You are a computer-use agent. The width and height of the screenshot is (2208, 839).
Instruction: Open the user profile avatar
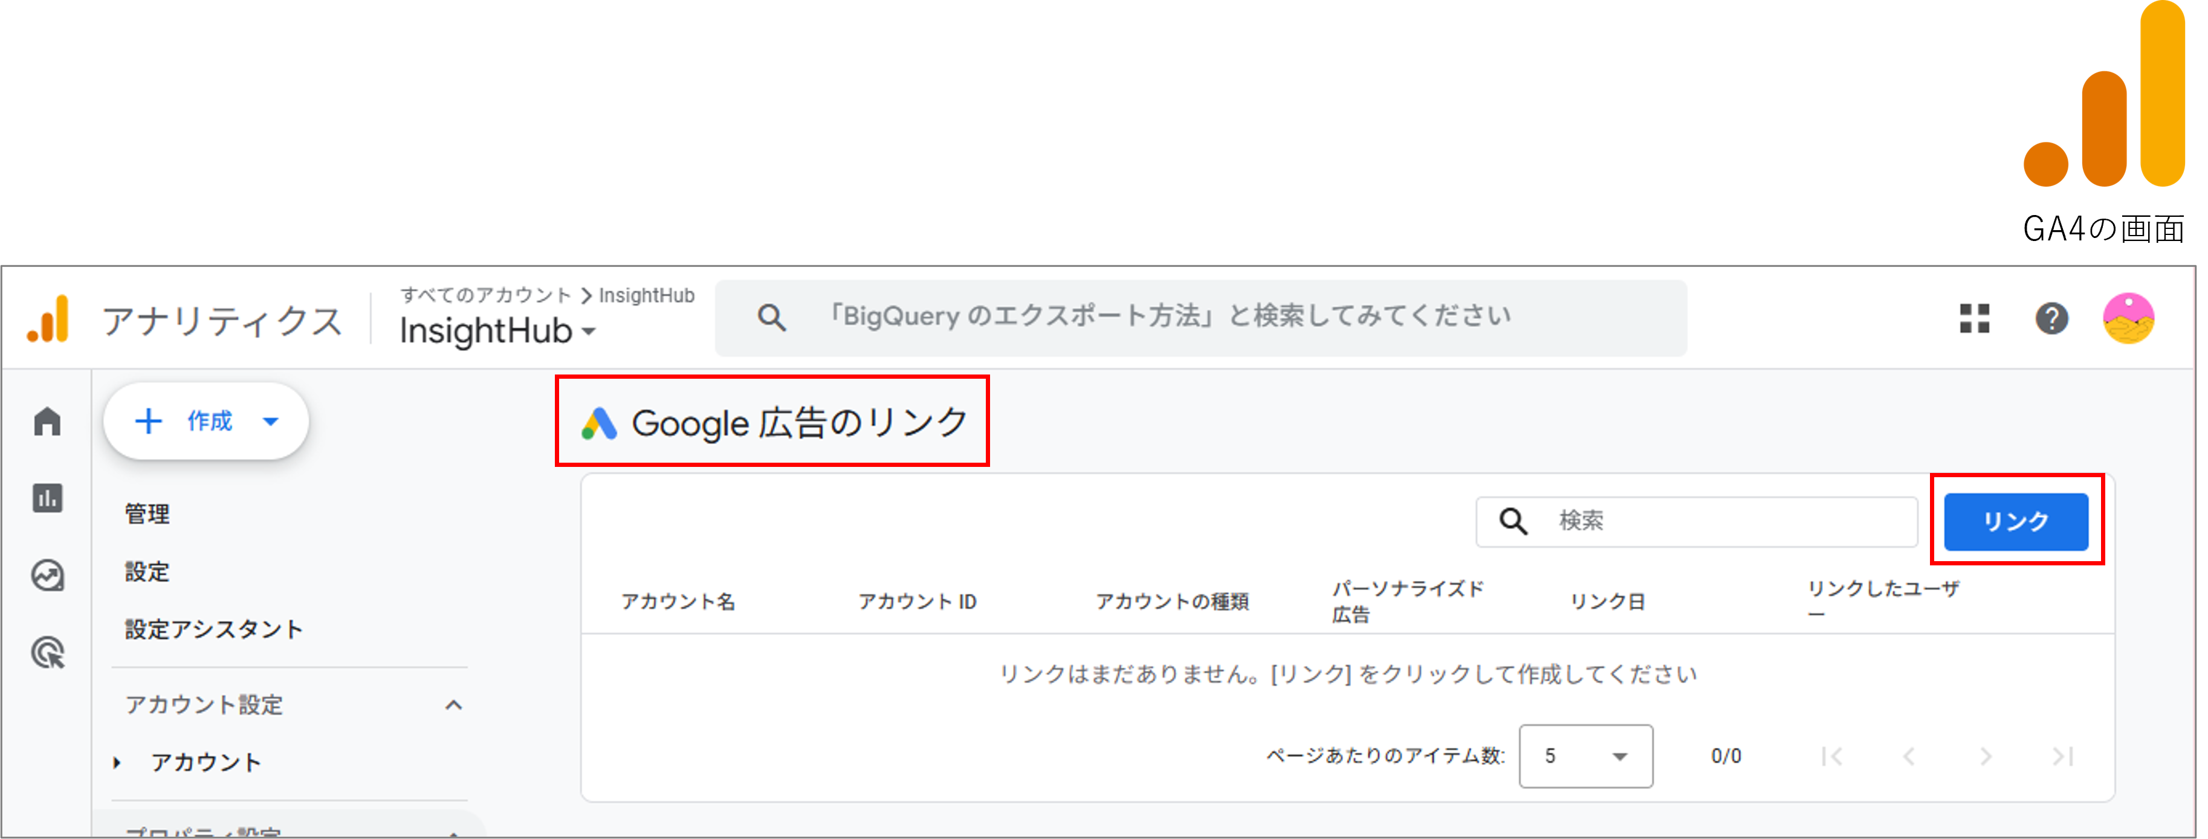coord(2128,319)
